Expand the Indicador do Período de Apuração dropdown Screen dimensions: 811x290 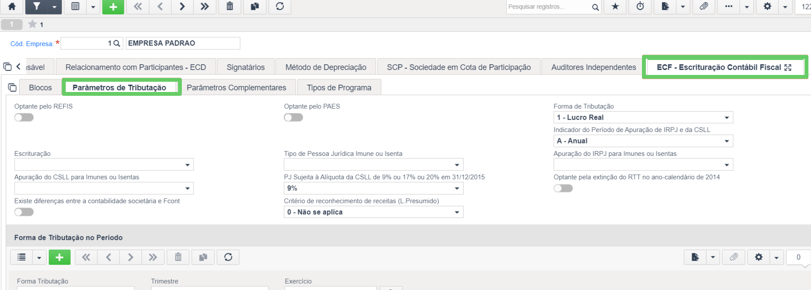point(643,141)
